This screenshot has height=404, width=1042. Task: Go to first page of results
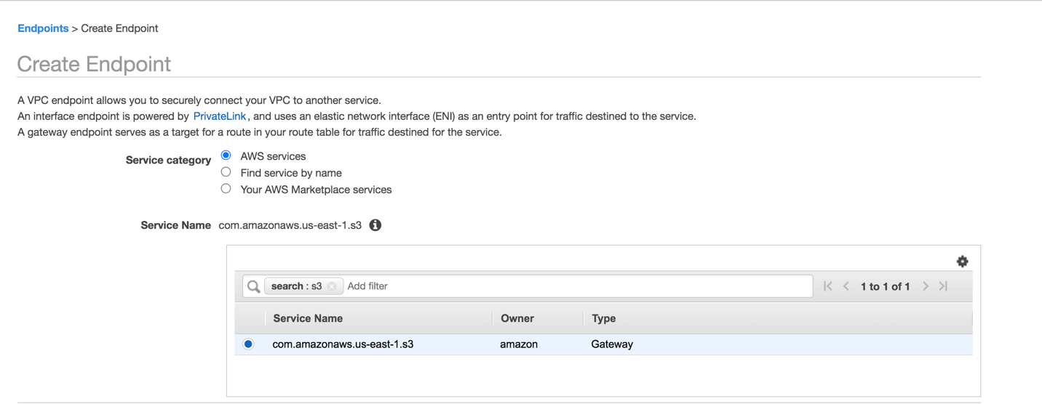(x=828, y=286)
